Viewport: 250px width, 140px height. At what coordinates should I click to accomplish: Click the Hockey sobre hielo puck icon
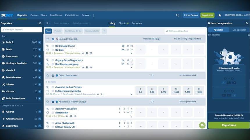click(x=3, y=63)
